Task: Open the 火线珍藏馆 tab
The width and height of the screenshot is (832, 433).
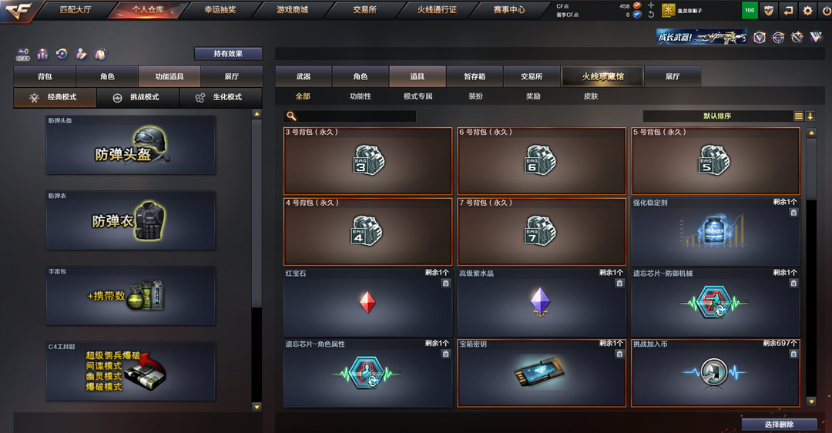Action: coord(602,76)
